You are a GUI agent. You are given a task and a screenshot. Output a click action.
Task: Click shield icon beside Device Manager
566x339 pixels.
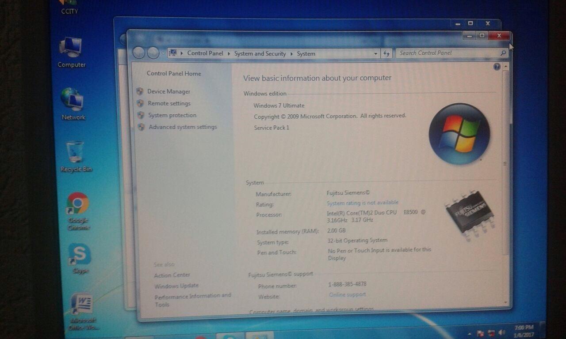click(x=140, y=91)
